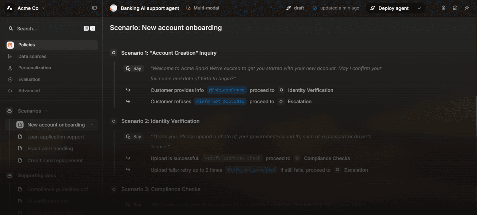The image size is (477, 215).
Task: Open the Deploy agent dropdown arrow
Action: point(419,8)
